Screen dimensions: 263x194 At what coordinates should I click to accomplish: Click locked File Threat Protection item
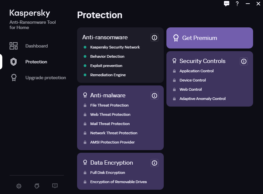(x=109, y=105)
